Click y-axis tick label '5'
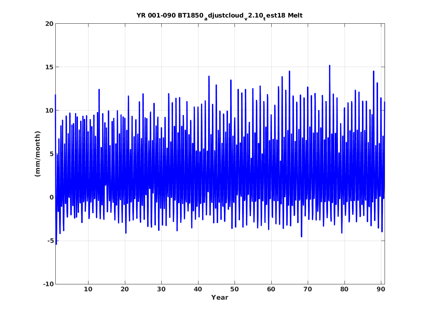This screenshot has height=319, width=425. 52,154
